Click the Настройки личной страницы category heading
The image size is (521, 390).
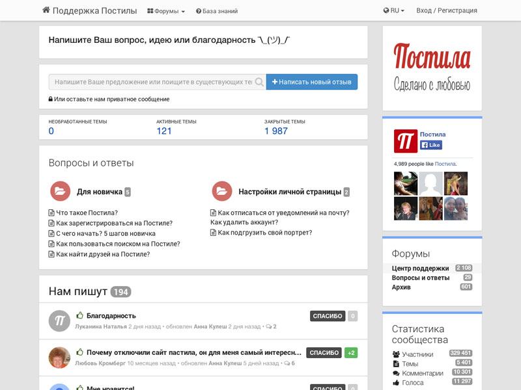[290, 192]
